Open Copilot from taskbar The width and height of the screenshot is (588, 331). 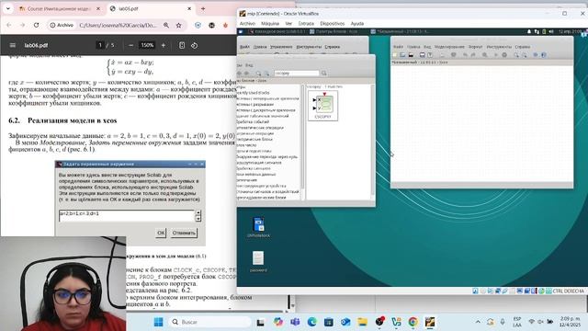pos(277,322)
